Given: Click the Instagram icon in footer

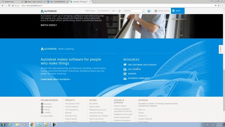Looking at the screenshot, I should [42, 107].
